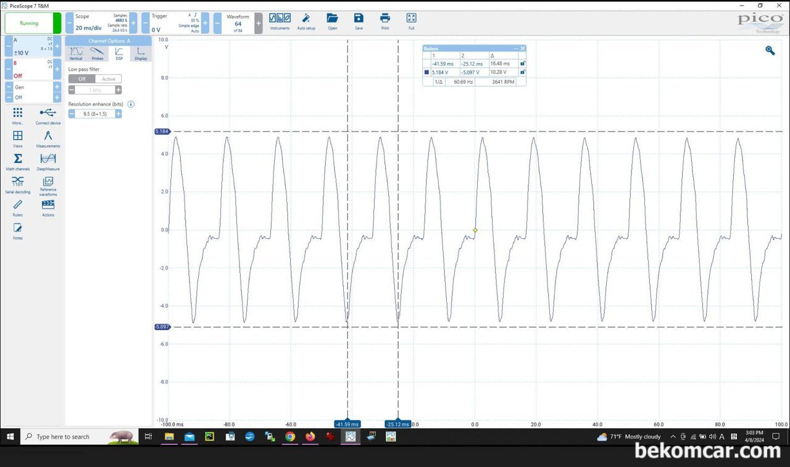The height and width of the screenshot is (467, 790).
Task: Increase timebase with Scope plus
Action: [x=133, y=23]
